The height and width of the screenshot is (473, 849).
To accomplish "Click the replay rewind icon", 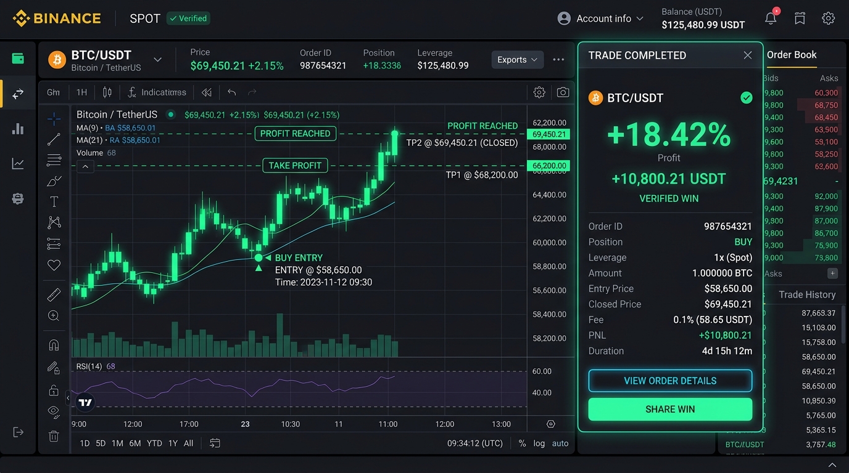I will (207, 92).
